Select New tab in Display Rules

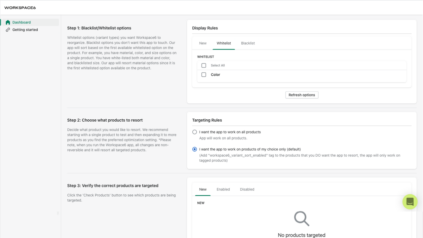pos(203,43)
